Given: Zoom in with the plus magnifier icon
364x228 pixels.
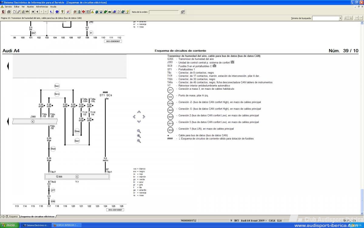Looking at the screenshot, I should (139, 136).
